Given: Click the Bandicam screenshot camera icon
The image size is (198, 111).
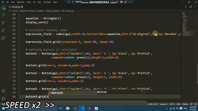Looking at the screenshot, I should [121, 2].
